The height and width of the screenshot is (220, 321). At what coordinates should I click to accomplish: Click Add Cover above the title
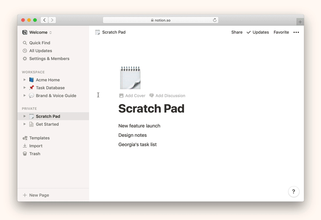[132, 96]
